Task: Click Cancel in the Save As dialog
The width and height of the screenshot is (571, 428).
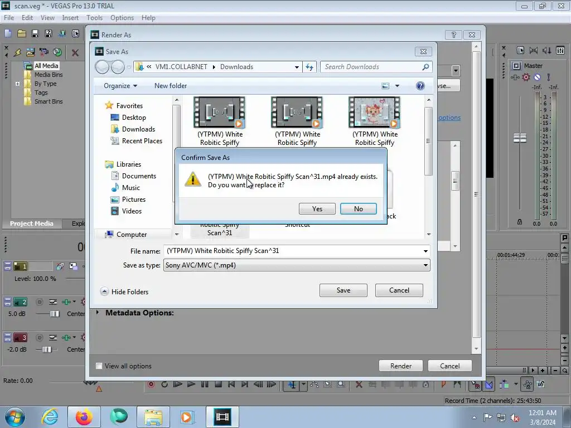Action: tap(399, 290)
